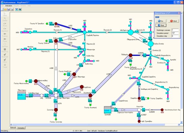Open the Animation menu
The height and width of the screenshot is (133, 184).
[x=9, y=6]
